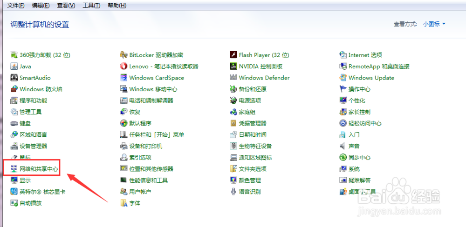The image size is (466, 227).
Task: Open the 个性化 link
Action: (x=357, y=100)
